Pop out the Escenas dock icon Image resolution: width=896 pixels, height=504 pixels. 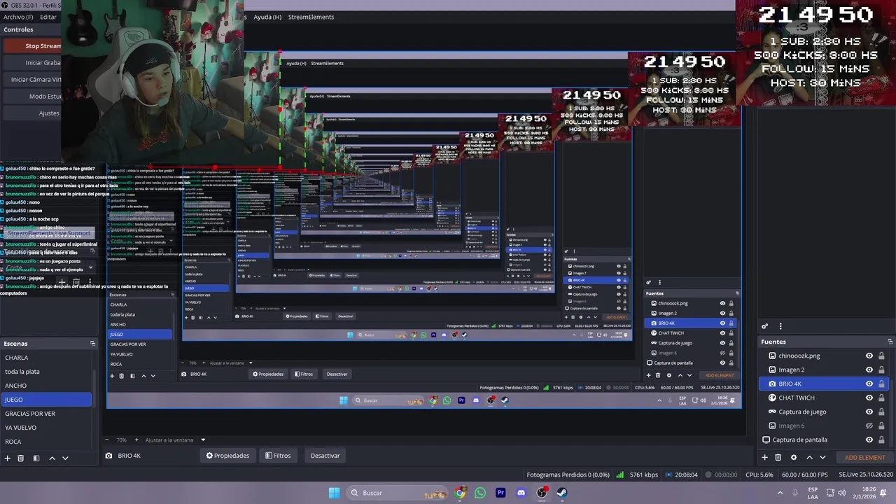[92, 344]
